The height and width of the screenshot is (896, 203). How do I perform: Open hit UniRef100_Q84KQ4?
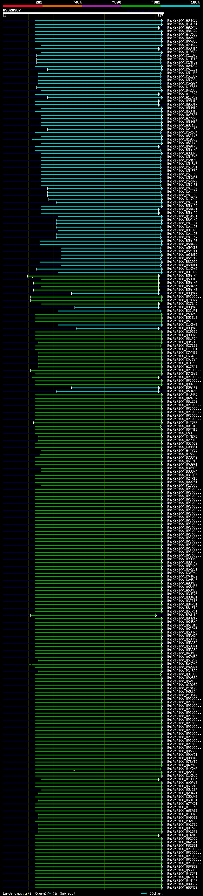(x=182, y=31)
